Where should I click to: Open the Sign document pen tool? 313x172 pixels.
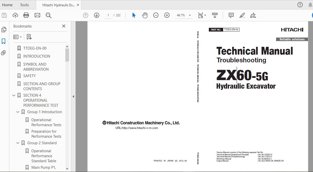(253, 15)
